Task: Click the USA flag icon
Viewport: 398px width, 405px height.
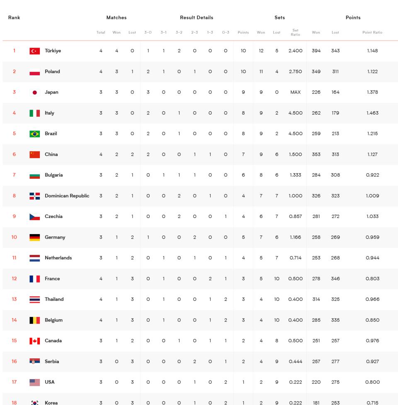Action: click(35, 382)
